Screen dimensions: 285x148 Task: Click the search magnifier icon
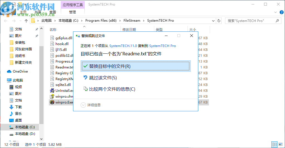tap(277, 21)
